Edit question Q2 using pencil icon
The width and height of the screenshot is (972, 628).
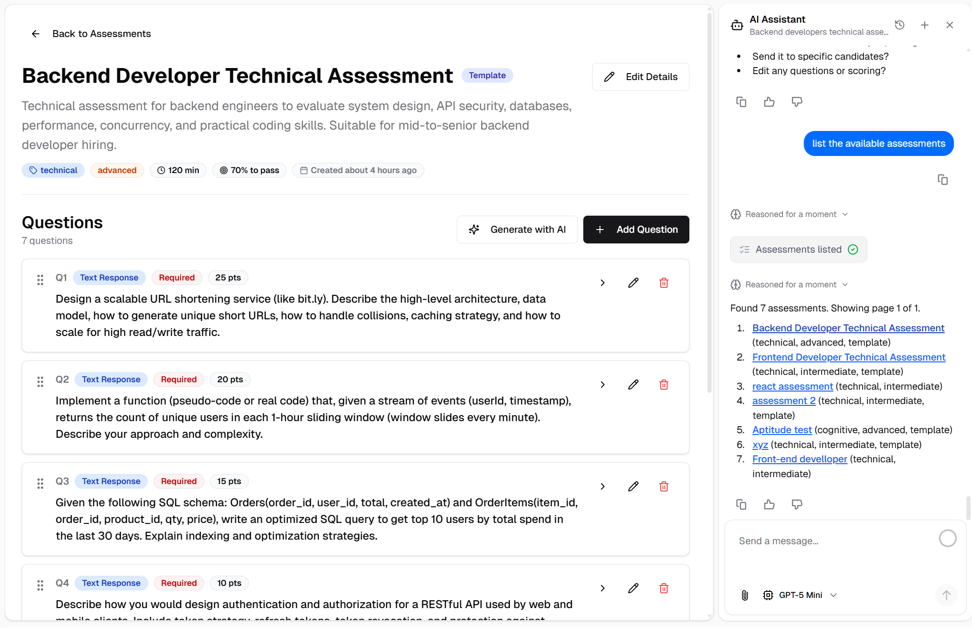click(633, 385)
